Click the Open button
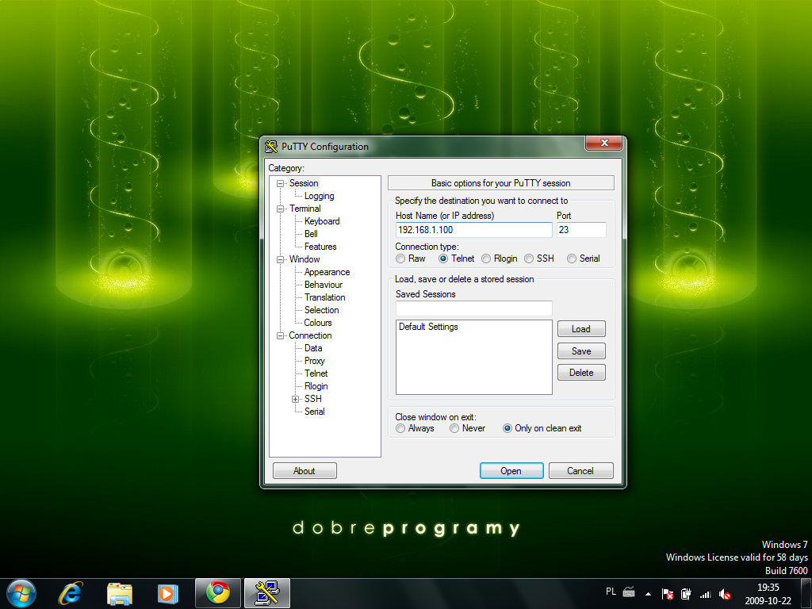812x609 pixels. tap(511, 471)
